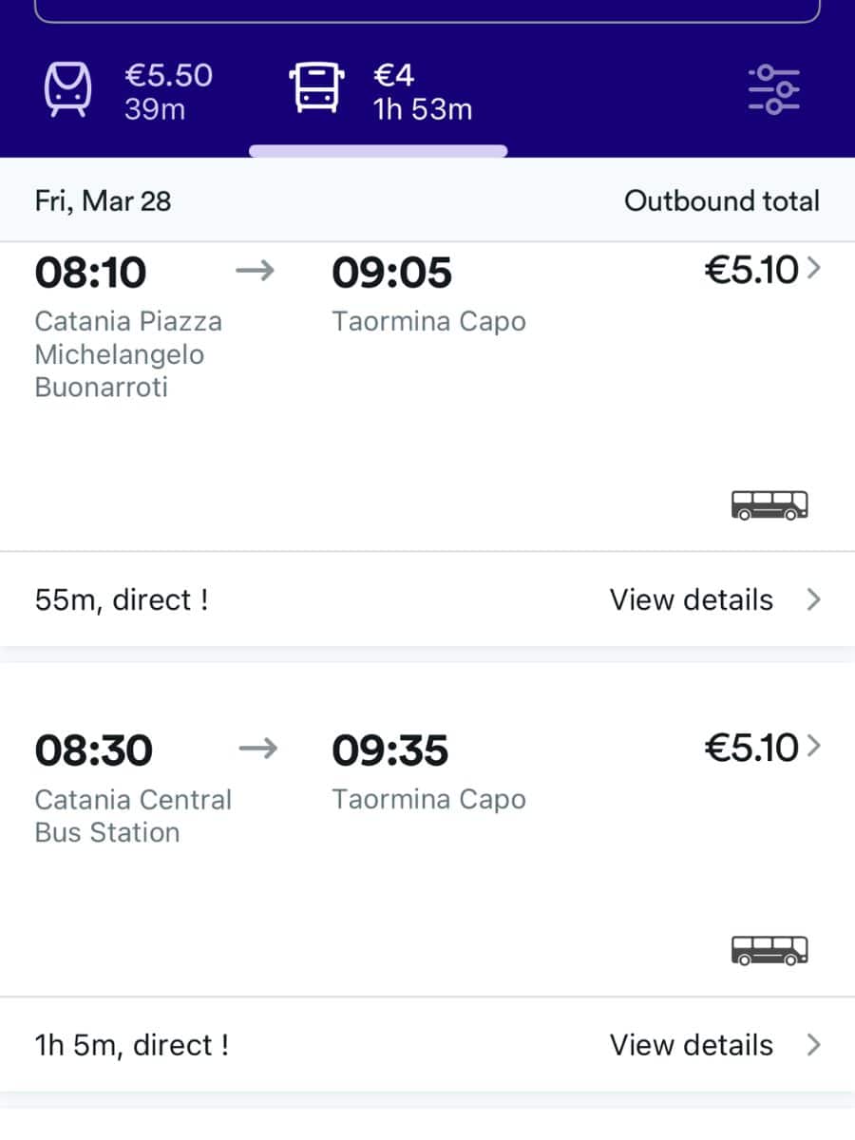Image resolution: width=855 pixels, height=1140 pixels.
Task: Tap arrow icon between 08:30 and 09:35
Action: (257, 750)
